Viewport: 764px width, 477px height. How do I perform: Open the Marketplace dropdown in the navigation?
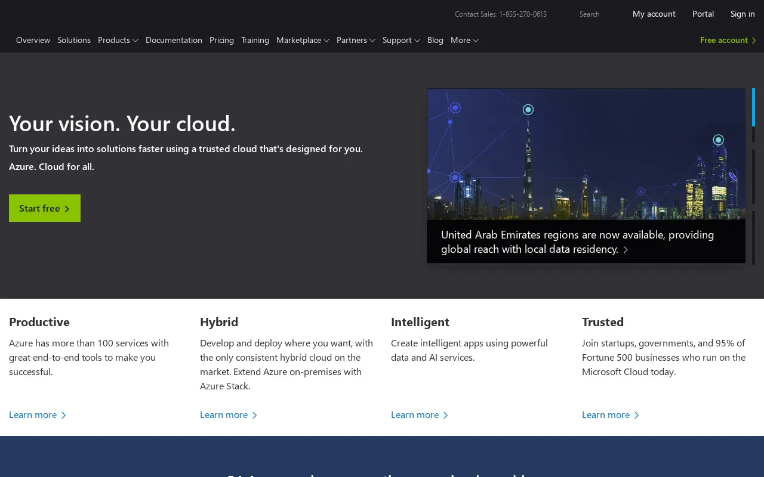click(303, 40)
